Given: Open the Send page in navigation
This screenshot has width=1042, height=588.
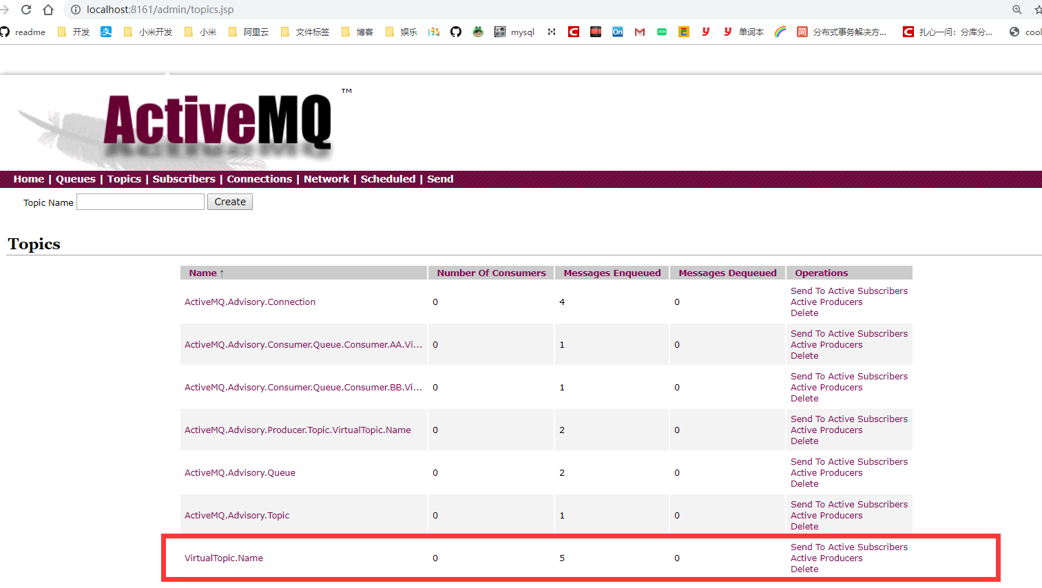Looking at the screenshot, I should point(440,179).
